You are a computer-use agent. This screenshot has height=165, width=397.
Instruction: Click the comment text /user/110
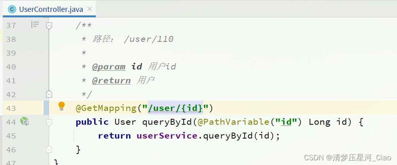(148, 39)
